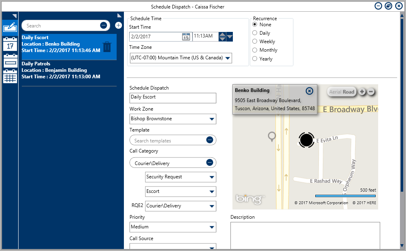Expand the Time Zone dropdown
The width and height of the screenshot is (406, 251).
[x=228, y=58]
